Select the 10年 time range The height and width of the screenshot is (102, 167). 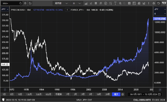(x=99, y=94)
